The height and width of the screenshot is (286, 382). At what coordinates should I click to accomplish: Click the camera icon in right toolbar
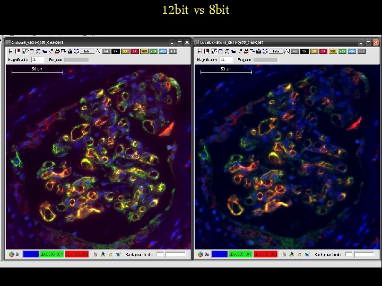pos(259,51)
